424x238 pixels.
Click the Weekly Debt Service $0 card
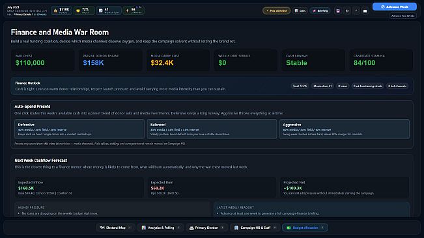[246, 60]
